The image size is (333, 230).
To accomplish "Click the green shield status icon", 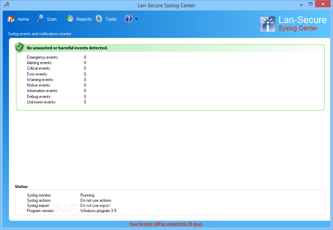I will (x=19, y=47).
